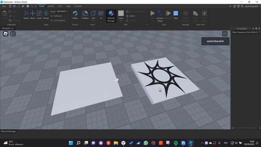
Task: Expand the Color dropdown arrow
Action: tap(121, 21)
